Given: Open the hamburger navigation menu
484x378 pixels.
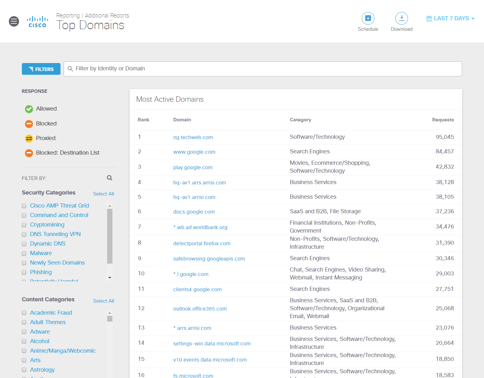Looking at the screenshot, I should coord(14,21).
